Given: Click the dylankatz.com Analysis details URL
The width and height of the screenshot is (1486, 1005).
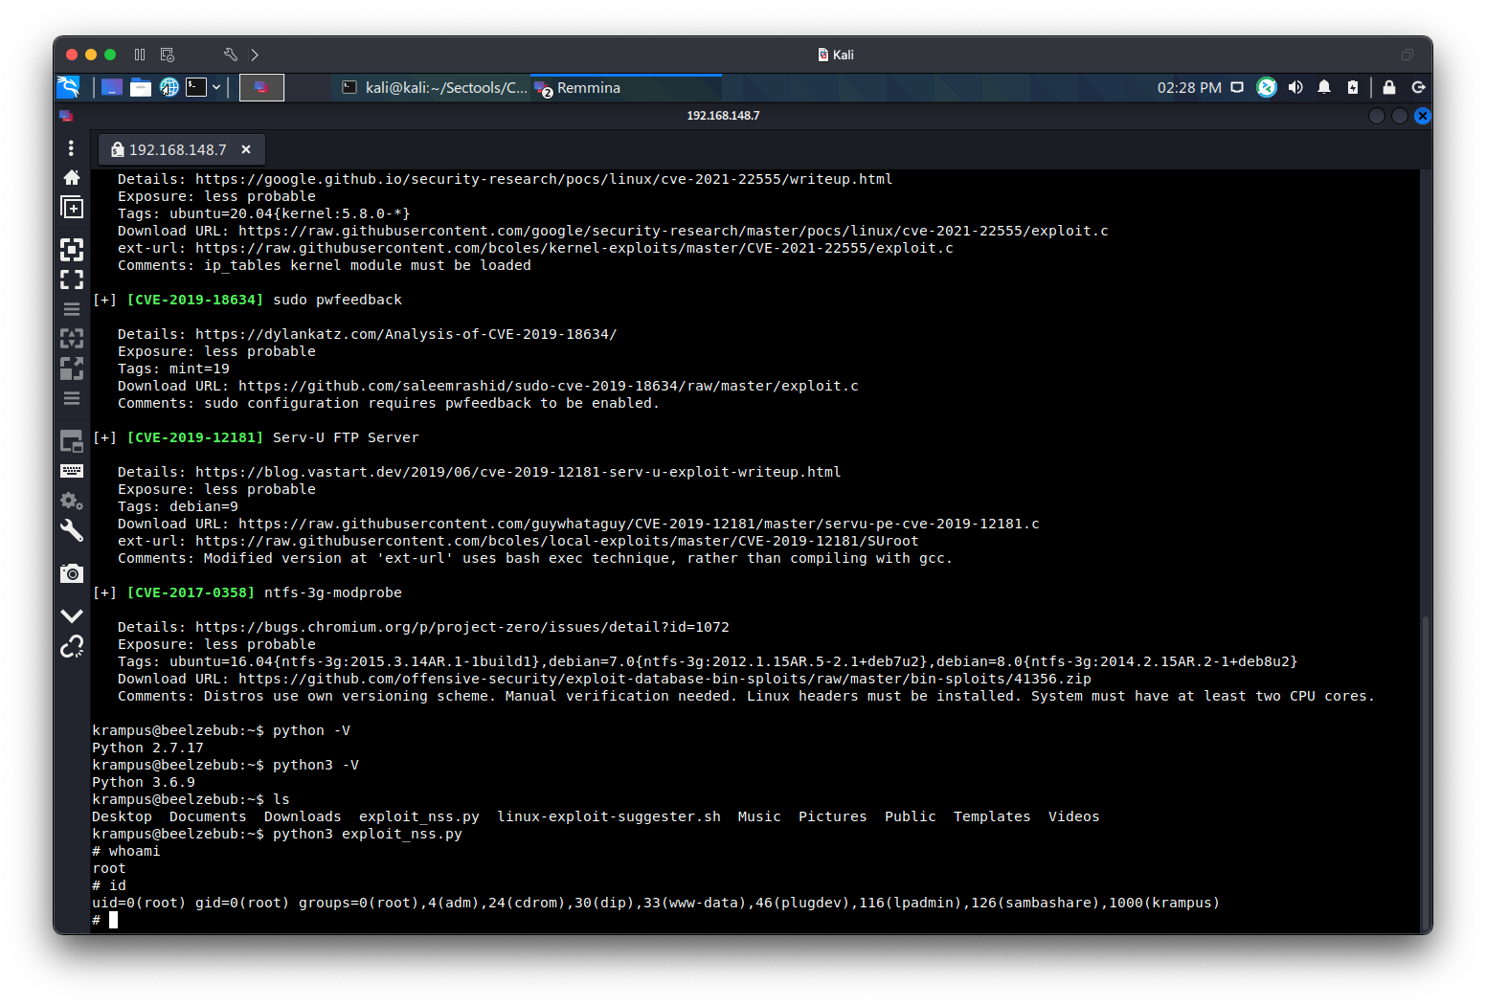Looking at the screenshot, I should click(x=406, y=334).
